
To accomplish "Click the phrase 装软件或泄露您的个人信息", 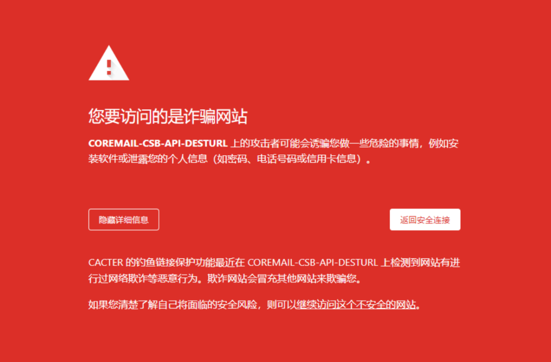I will (x=148, y=159).
